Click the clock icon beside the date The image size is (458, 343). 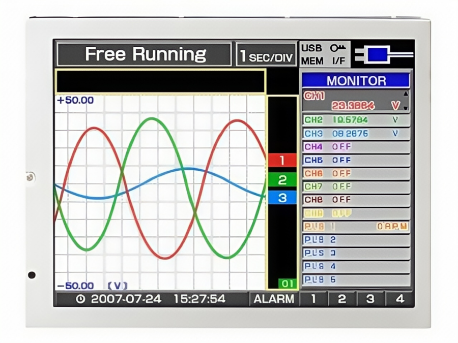pos(80,299)
